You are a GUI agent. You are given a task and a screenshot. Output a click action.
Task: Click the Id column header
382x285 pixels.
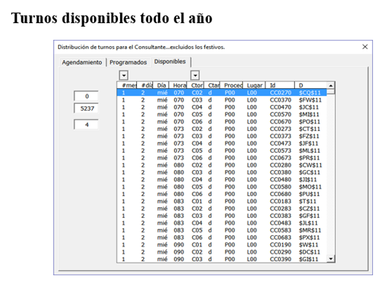[280, 85]
